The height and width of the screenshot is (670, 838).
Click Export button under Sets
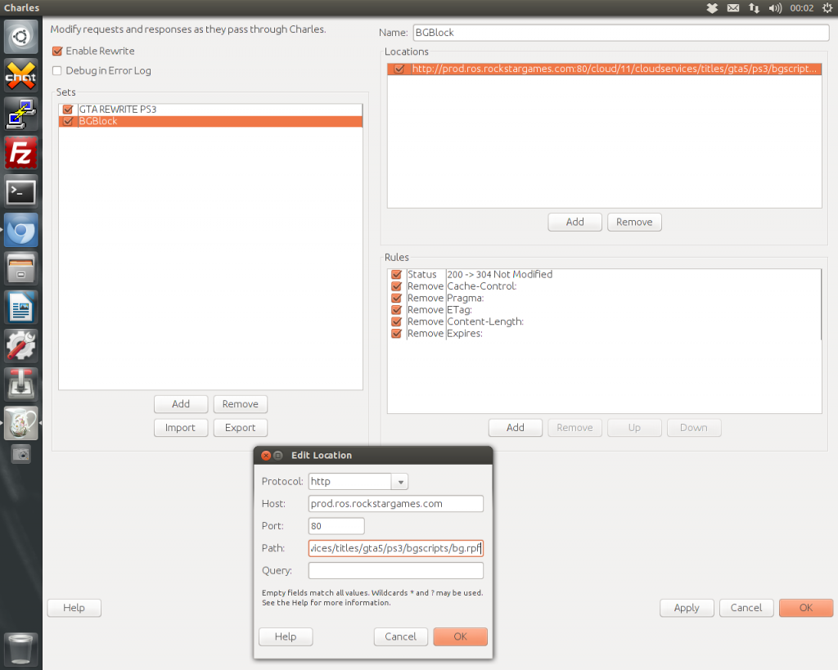pyautogui.click(x=240, y=428)
